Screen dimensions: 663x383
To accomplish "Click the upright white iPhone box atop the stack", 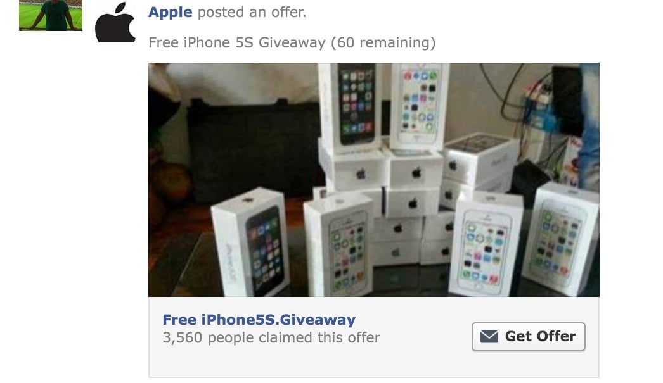I will coord(418,105).
